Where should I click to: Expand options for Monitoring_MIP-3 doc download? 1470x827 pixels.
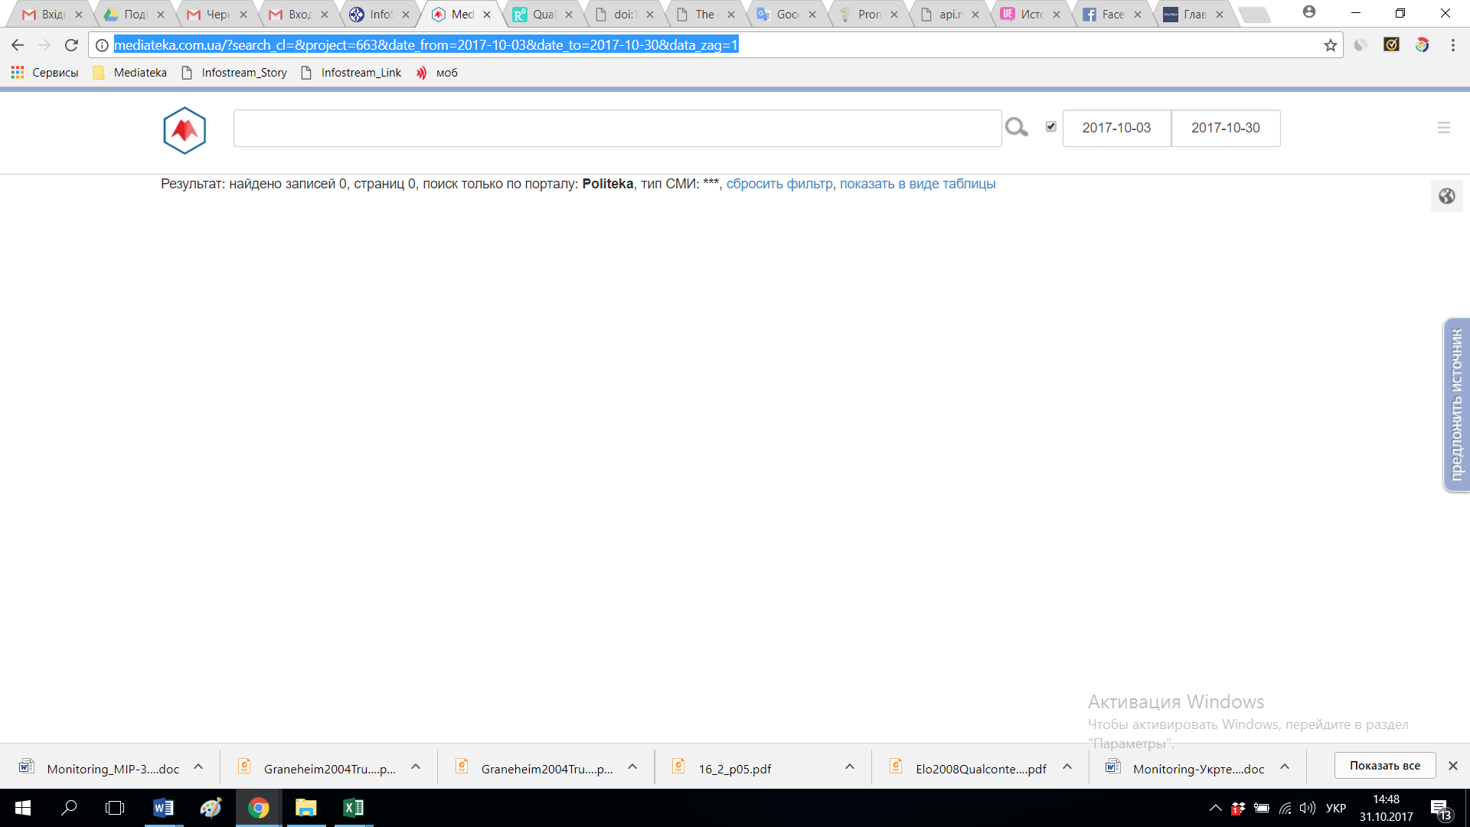coord(198,767)
